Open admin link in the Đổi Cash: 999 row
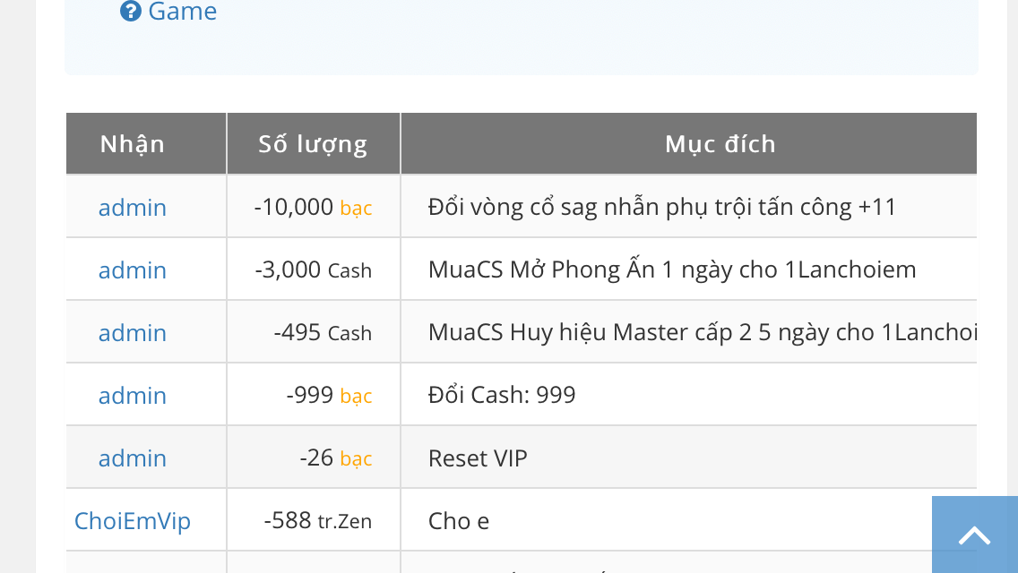 tap(133, 396)
